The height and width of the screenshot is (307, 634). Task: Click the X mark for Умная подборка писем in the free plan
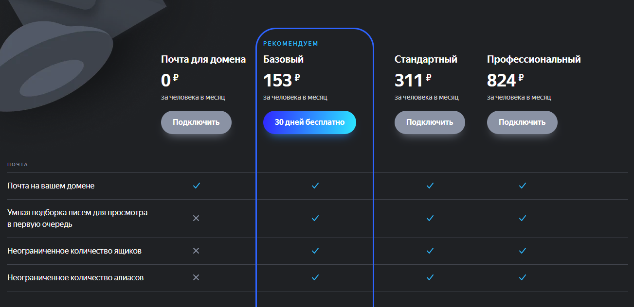tap(196, 218)
